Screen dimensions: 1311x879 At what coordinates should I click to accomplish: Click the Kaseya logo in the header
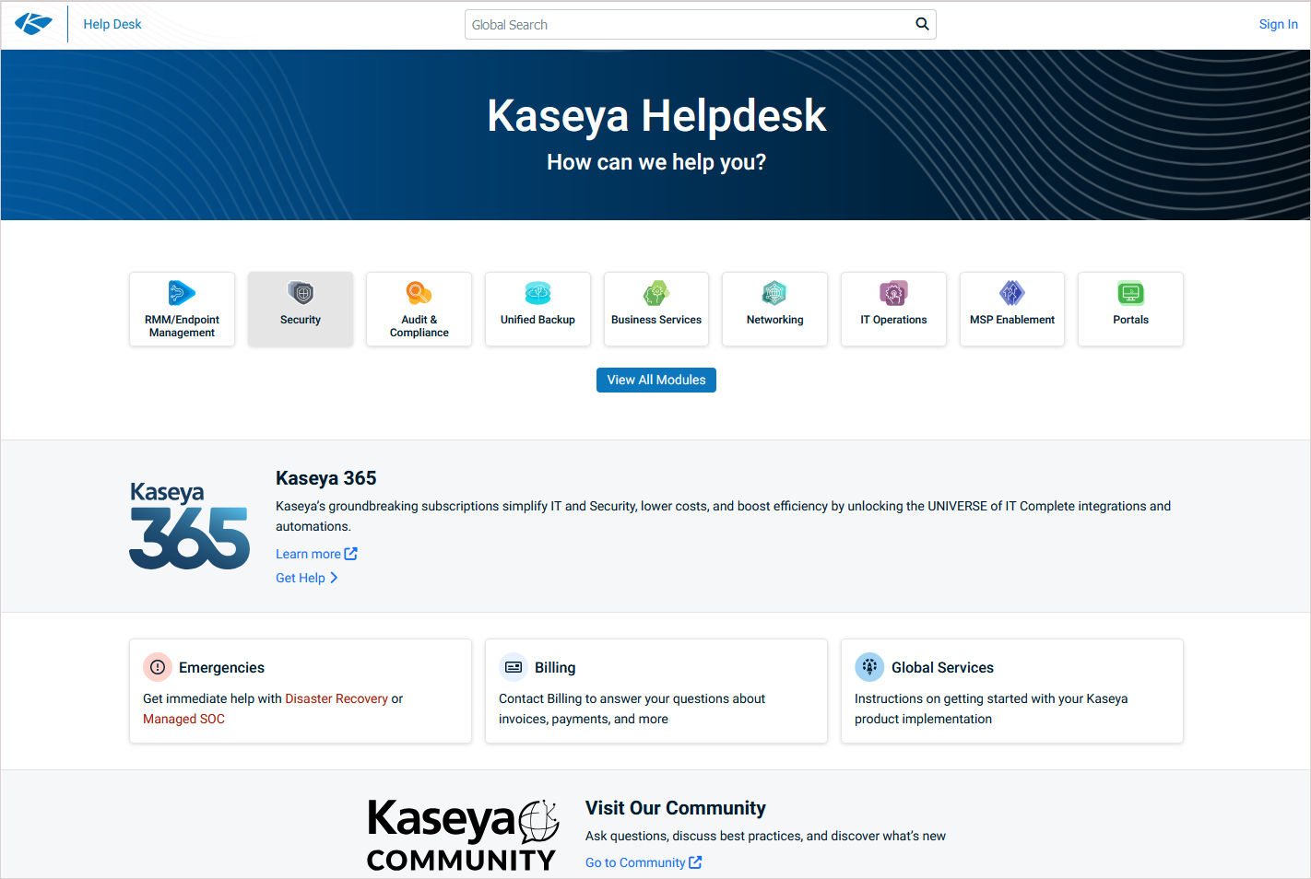[33, 24]
